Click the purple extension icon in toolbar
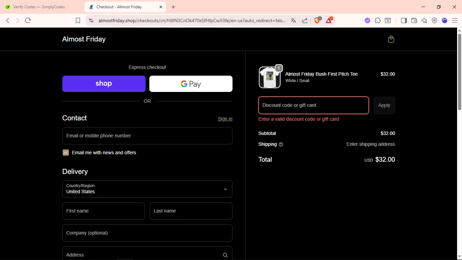 point(367,20)
